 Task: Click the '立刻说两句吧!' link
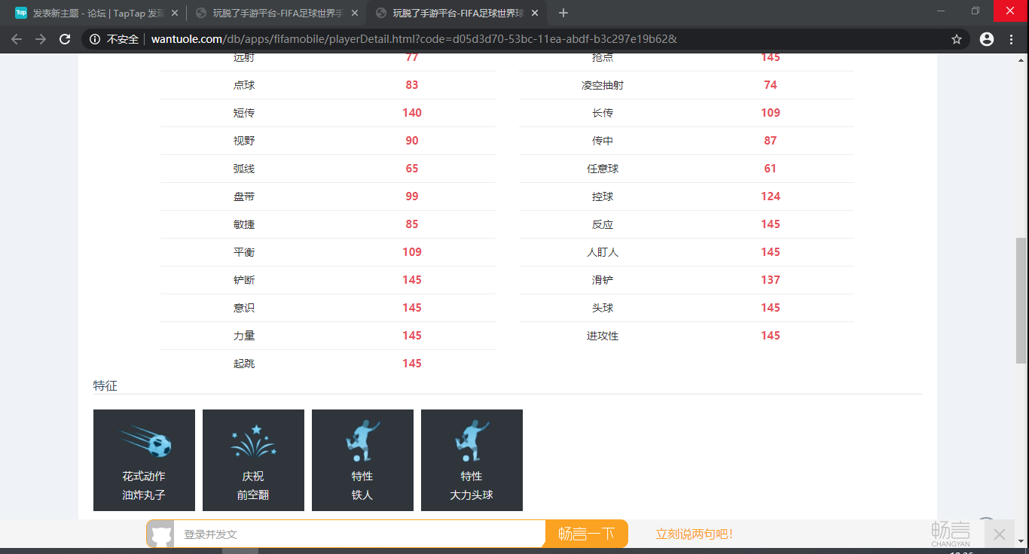click(x=694, y=534)
